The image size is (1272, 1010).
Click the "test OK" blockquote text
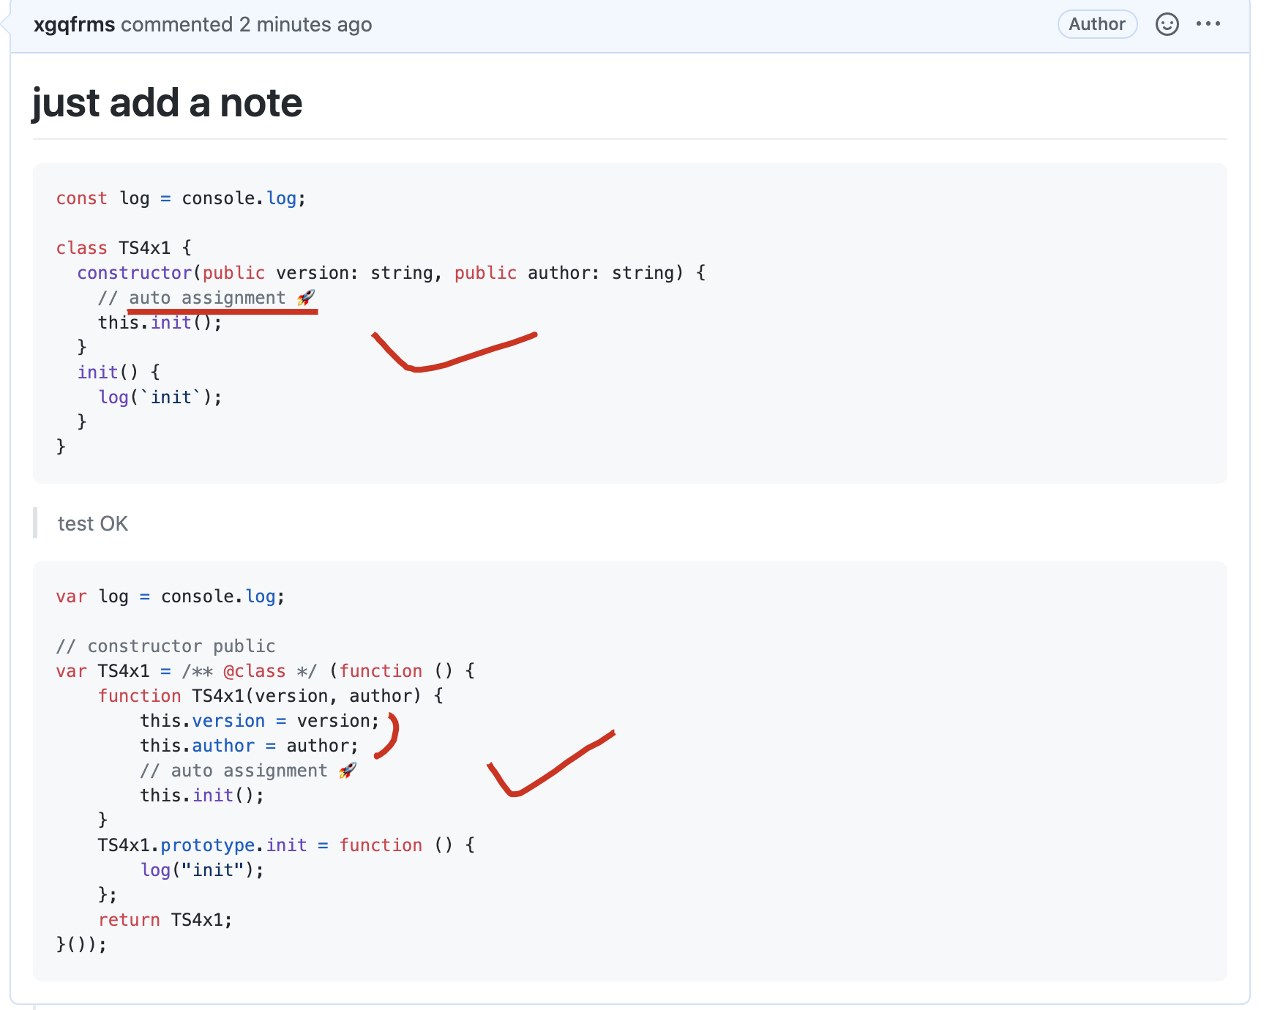[93, 524]
